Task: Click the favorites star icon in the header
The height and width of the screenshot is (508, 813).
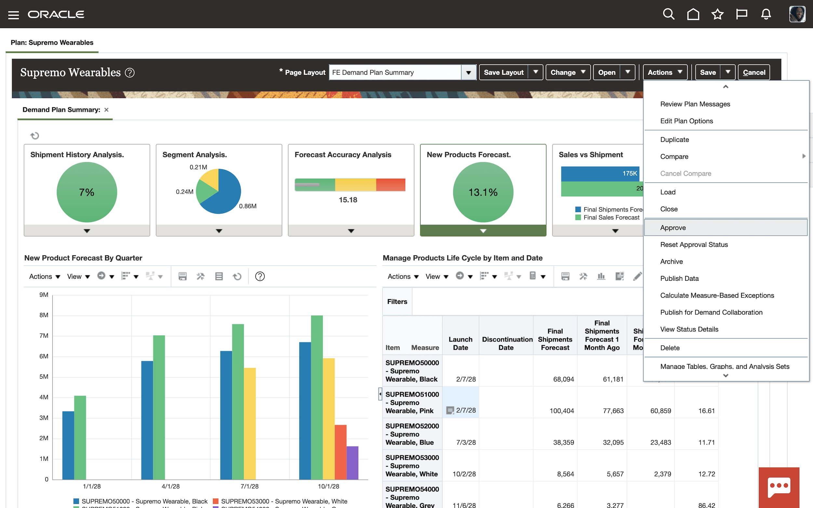Action: tap(717, 14)
